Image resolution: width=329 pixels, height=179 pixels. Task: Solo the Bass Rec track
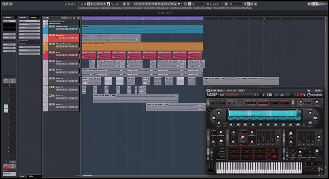click(54, 35)
